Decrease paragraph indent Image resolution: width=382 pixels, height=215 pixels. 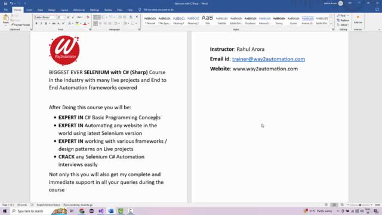pos(119,17)
